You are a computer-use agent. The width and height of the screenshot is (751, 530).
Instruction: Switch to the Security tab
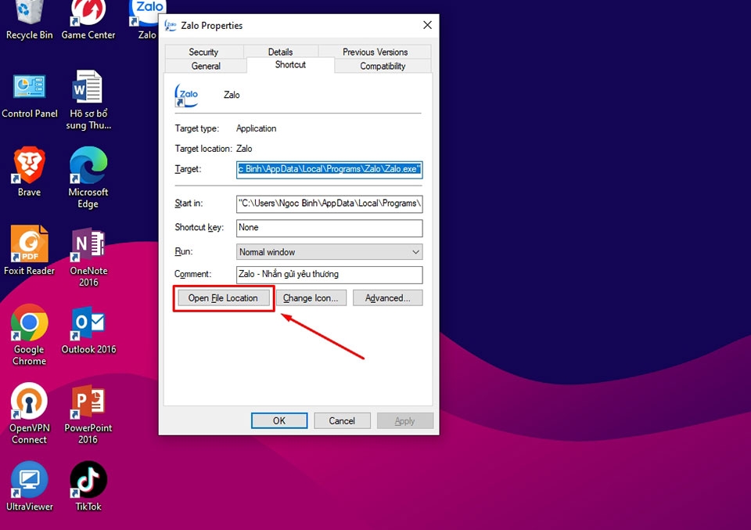click(x=203, y=52)
